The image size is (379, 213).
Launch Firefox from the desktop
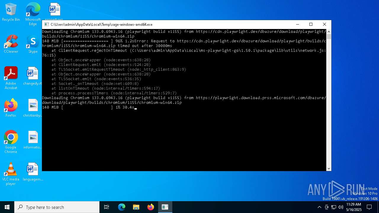[11, 108]
